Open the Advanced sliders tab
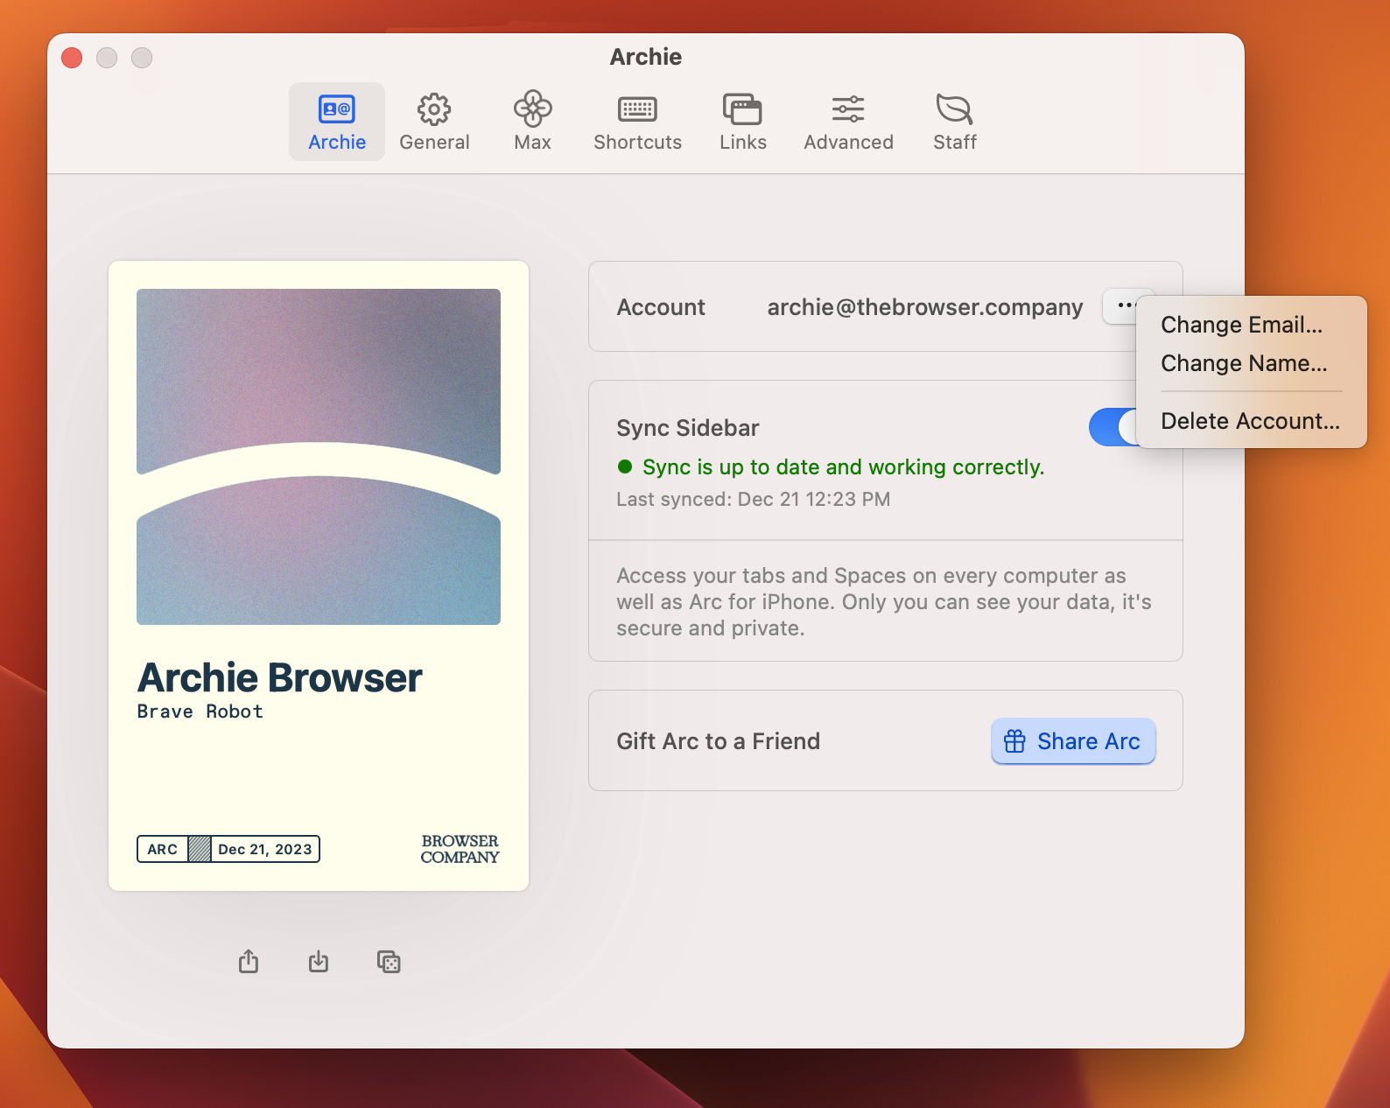The width and height of the screenshot is (1390, 1108). point(848,122)
